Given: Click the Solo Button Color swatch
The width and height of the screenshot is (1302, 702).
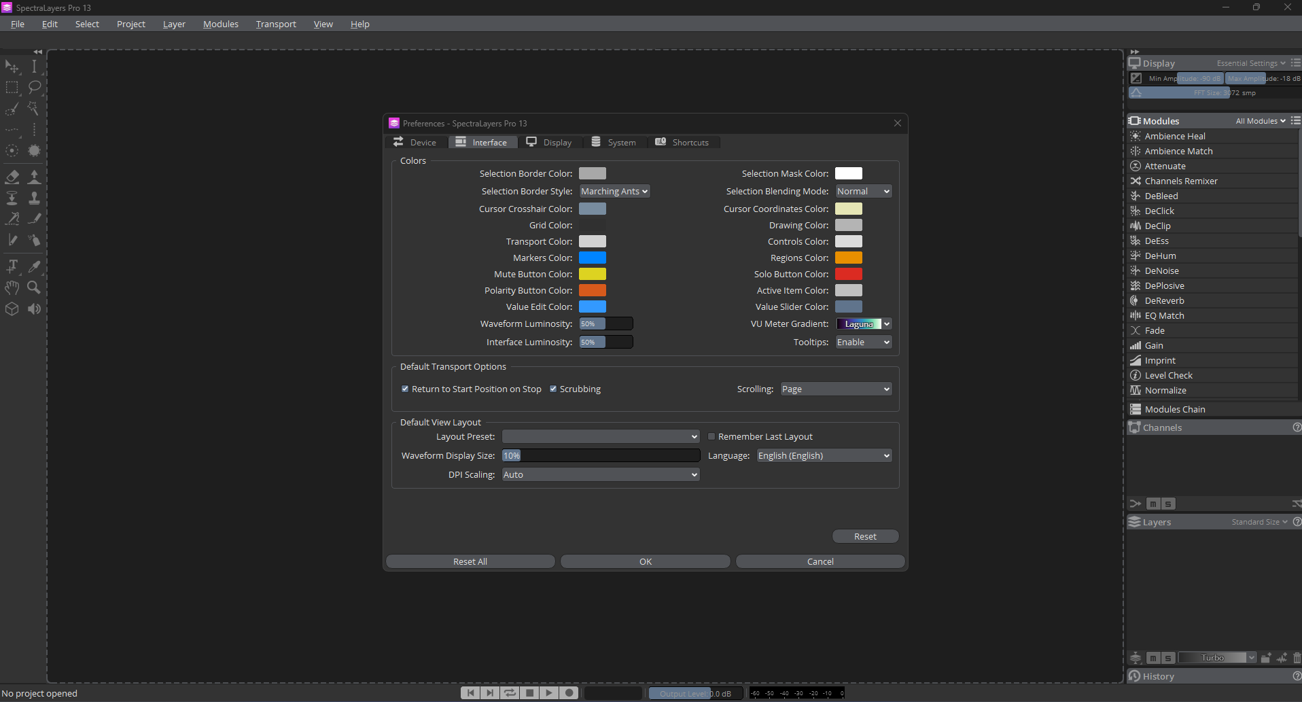Looking at the screenshot, I should [x=849, y=275].
